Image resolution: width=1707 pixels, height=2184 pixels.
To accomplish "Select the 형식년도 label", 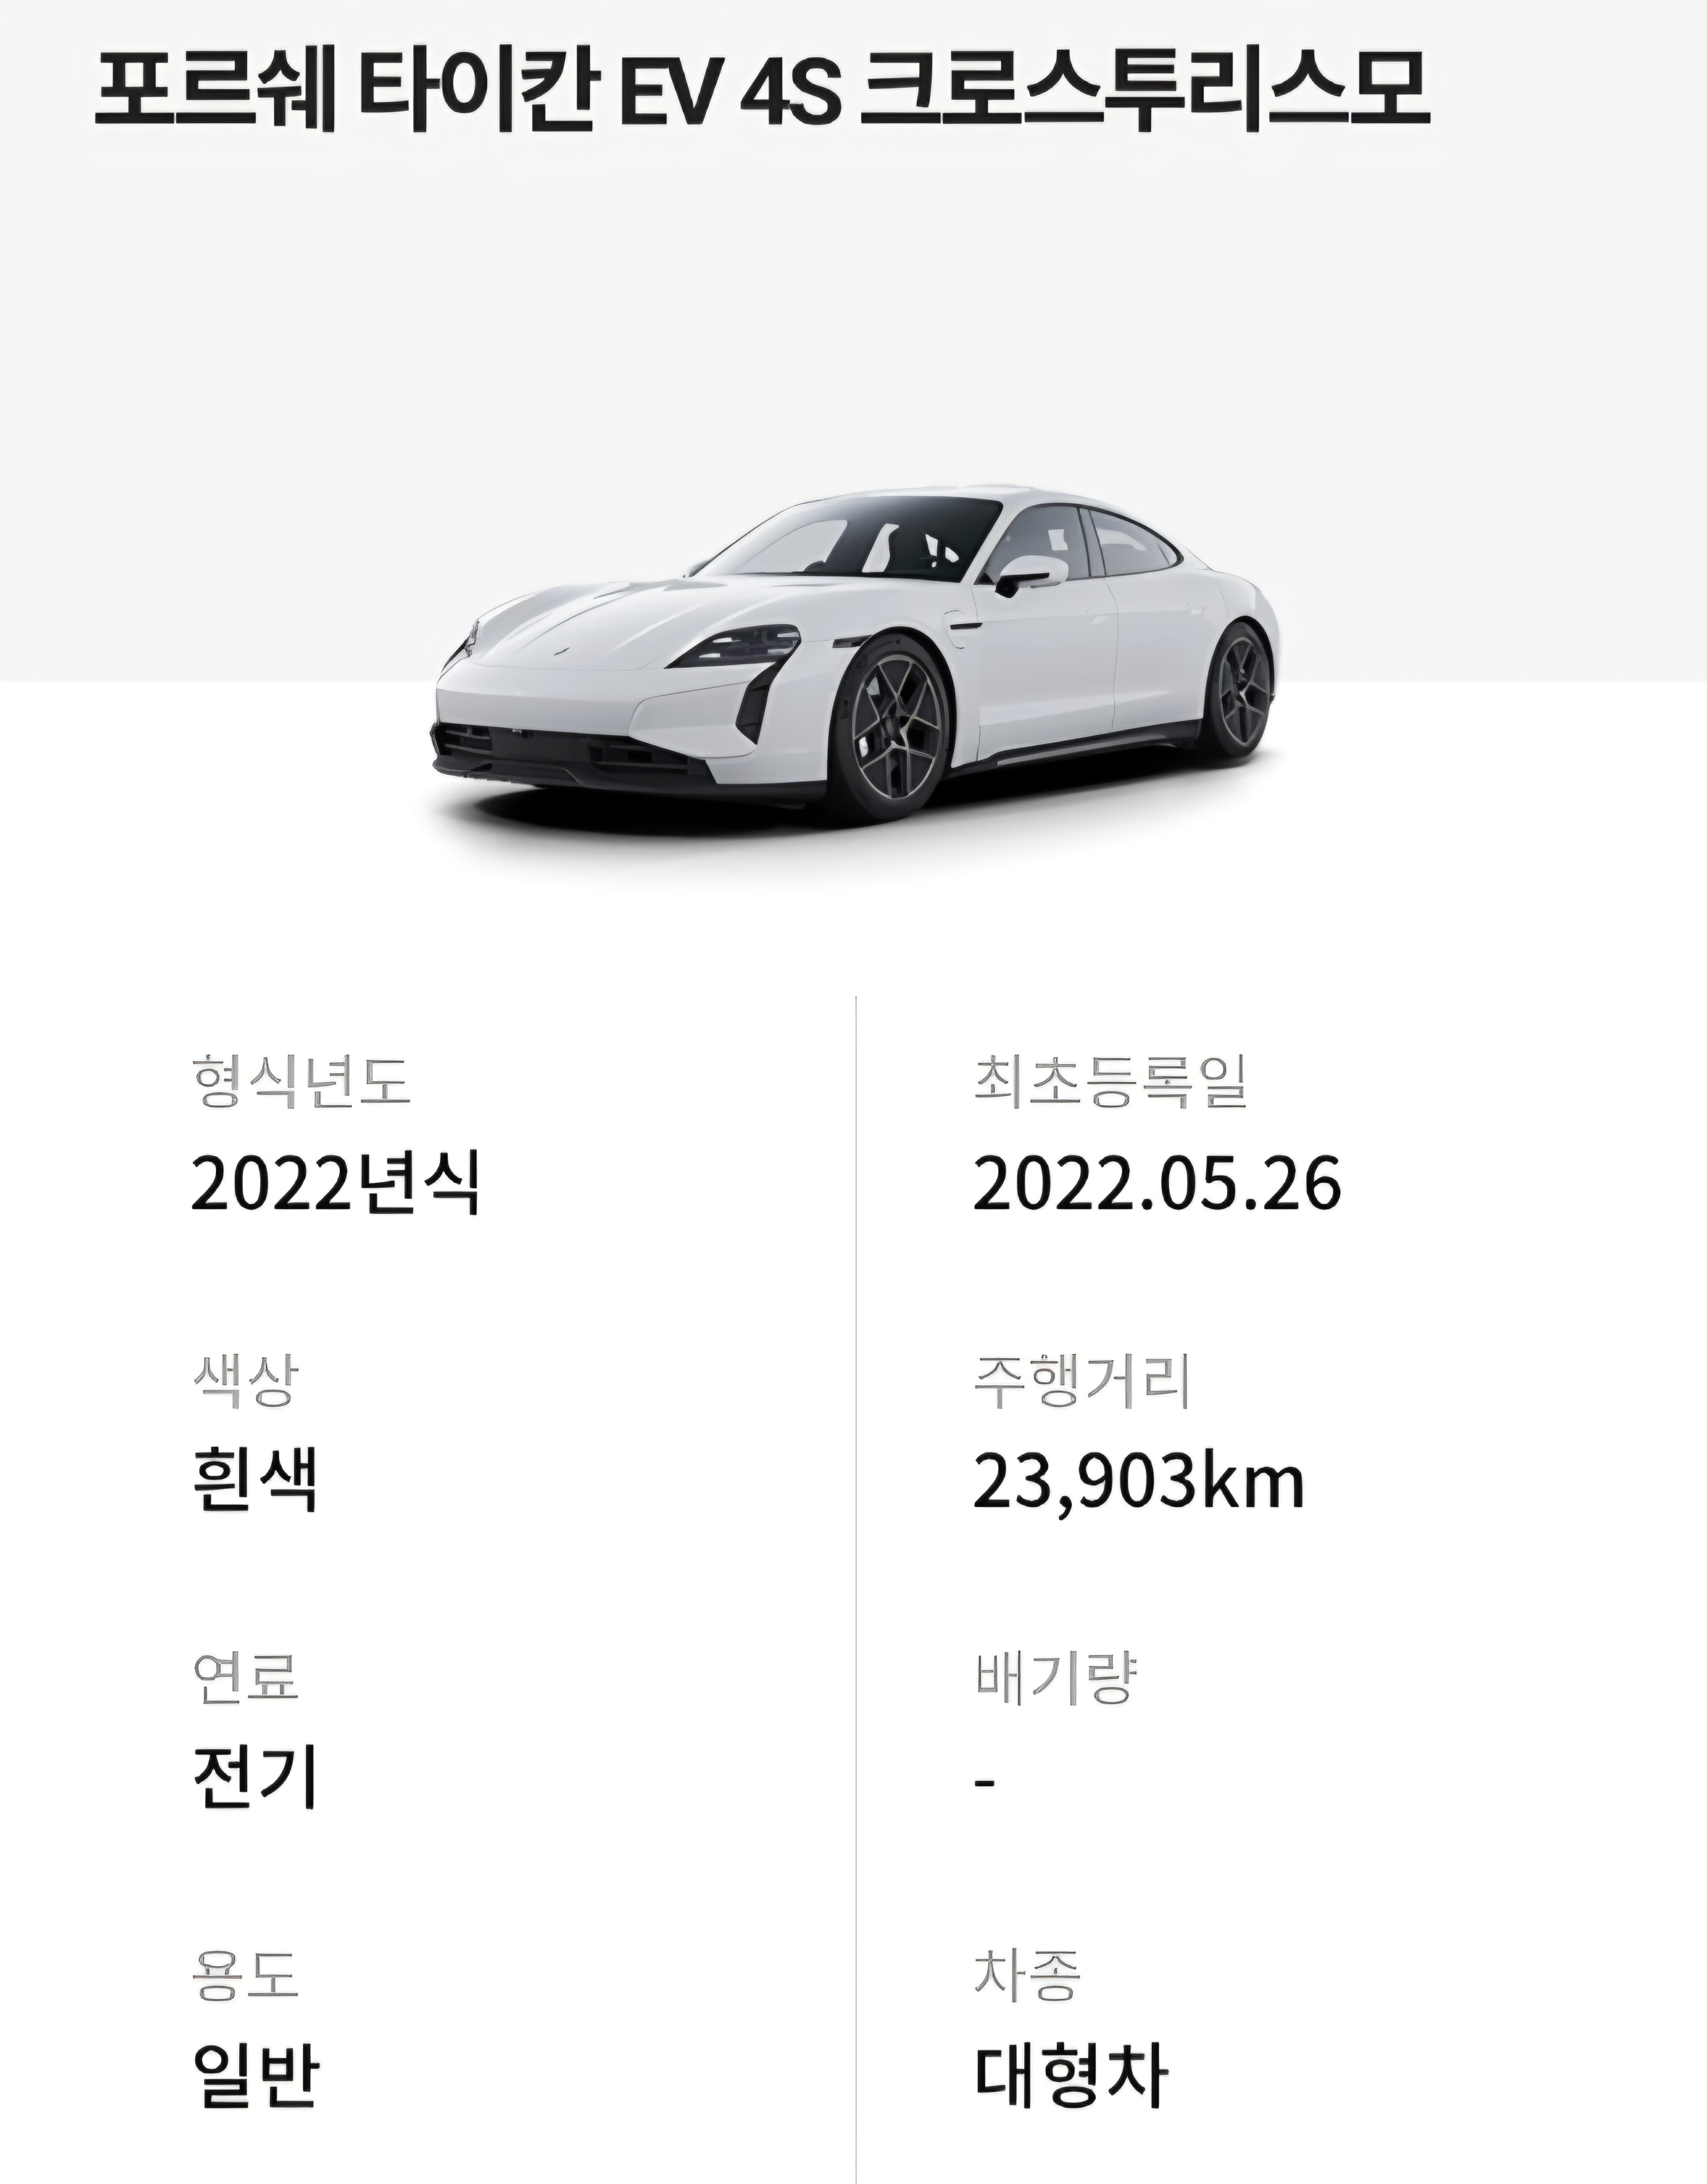I will [x=301, y=1081].
